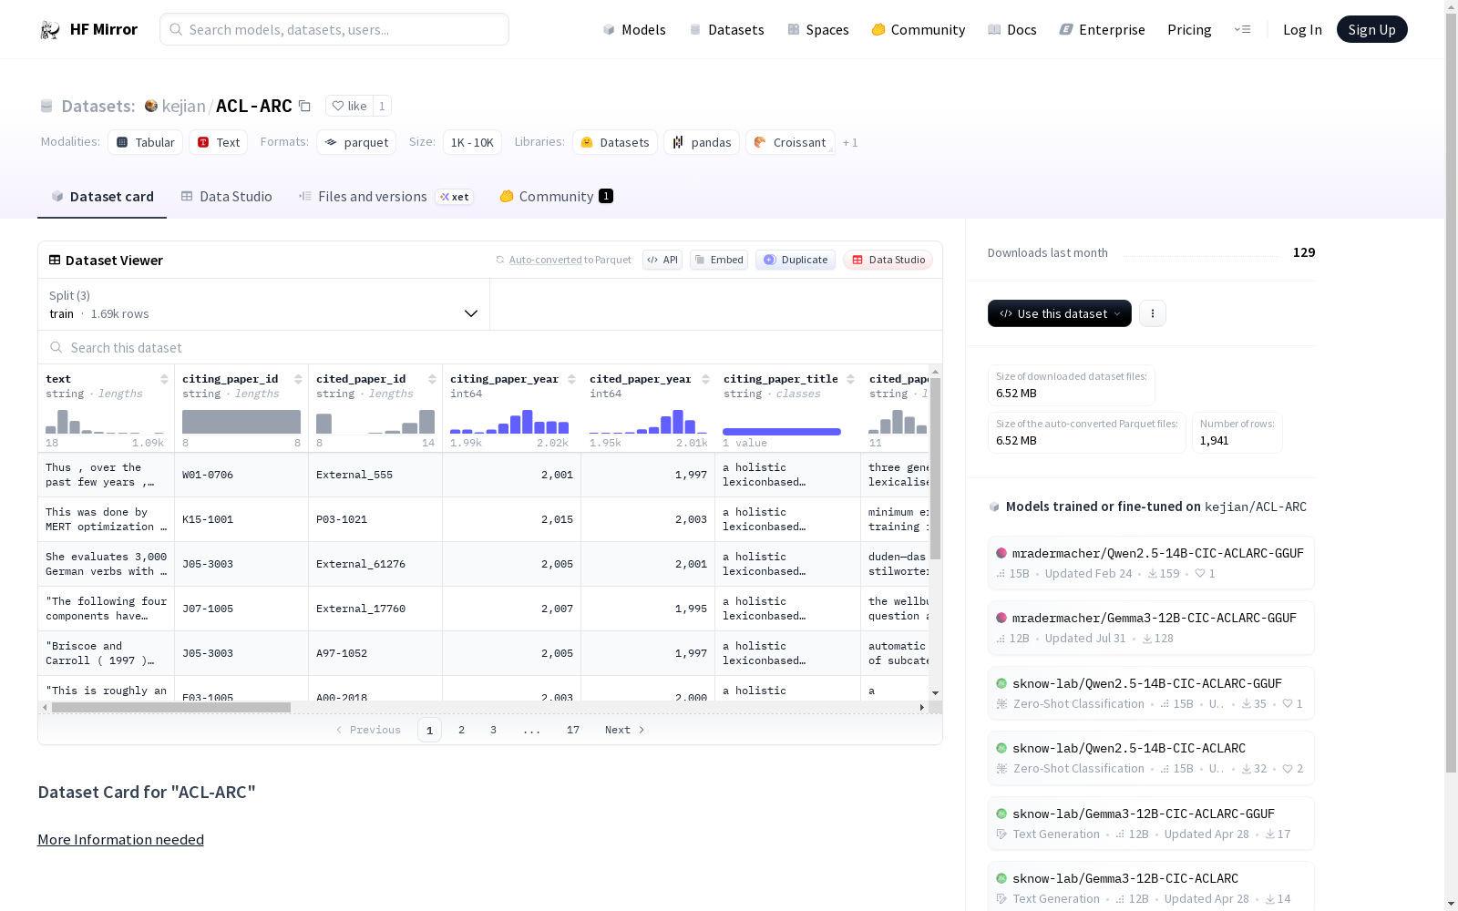Sort by the text column

164,379
